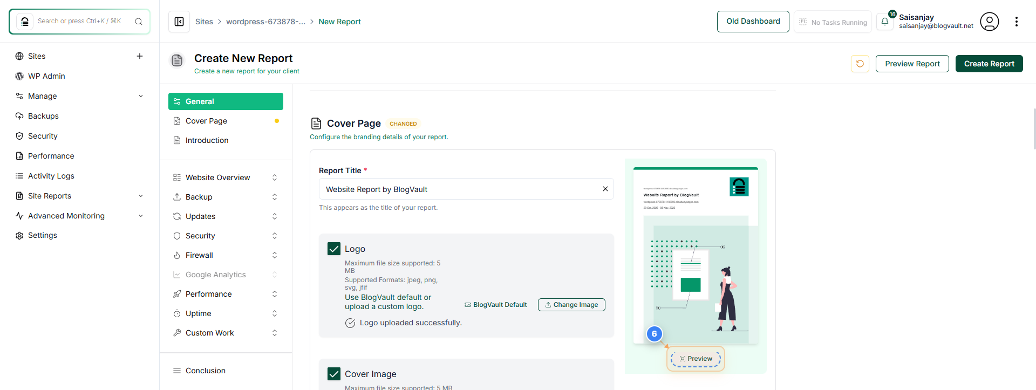The height and width of the screenshot is (390, 1036).
Task: Click the Backups cloud icon
Action: (19, 116)
